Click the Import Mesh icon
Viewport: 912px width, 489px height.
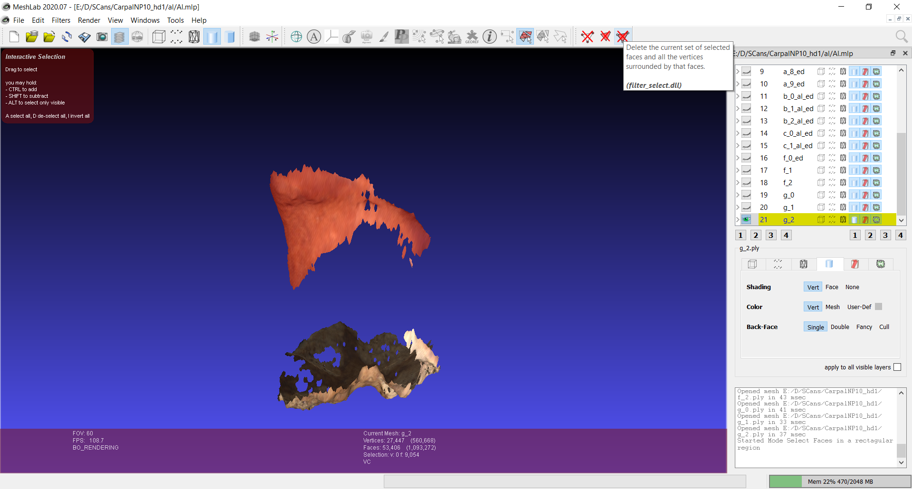click(x=49, y=37)
